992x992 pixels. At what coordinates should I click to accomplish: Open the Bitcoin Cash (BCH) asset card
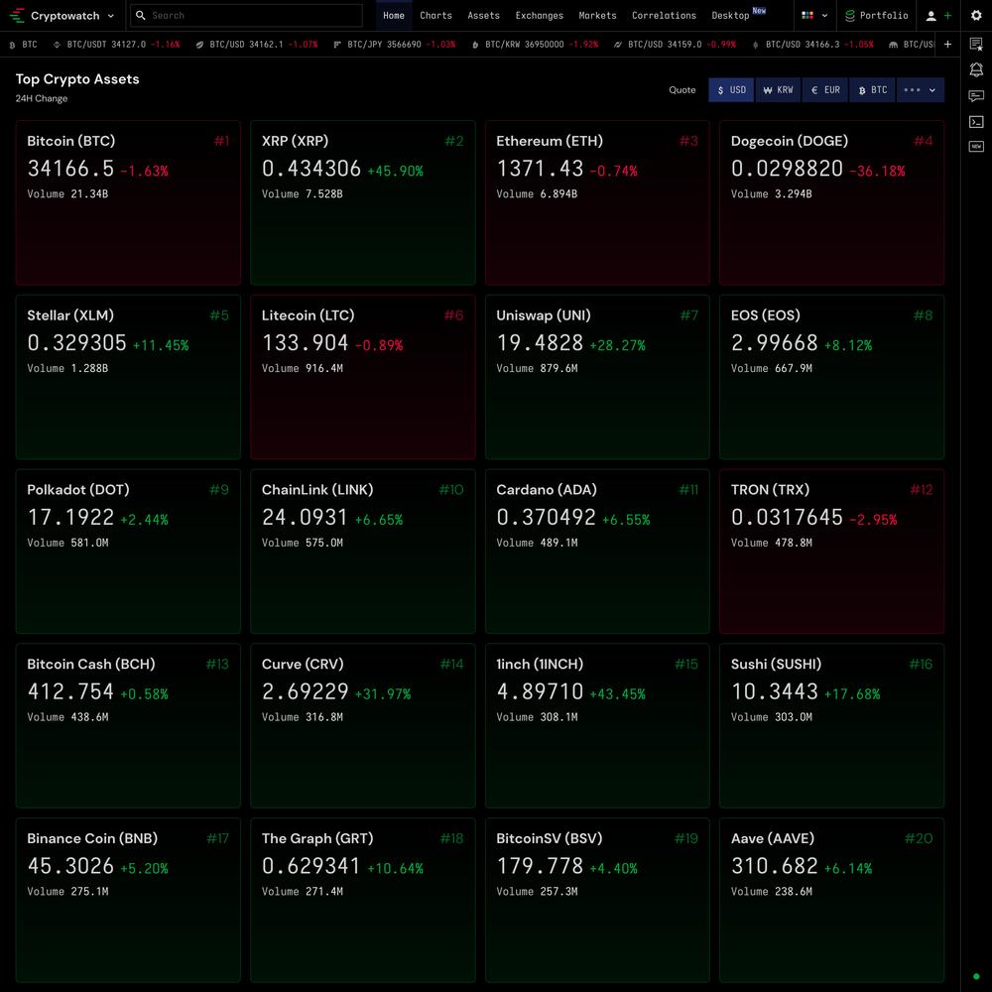coord(128,726)
